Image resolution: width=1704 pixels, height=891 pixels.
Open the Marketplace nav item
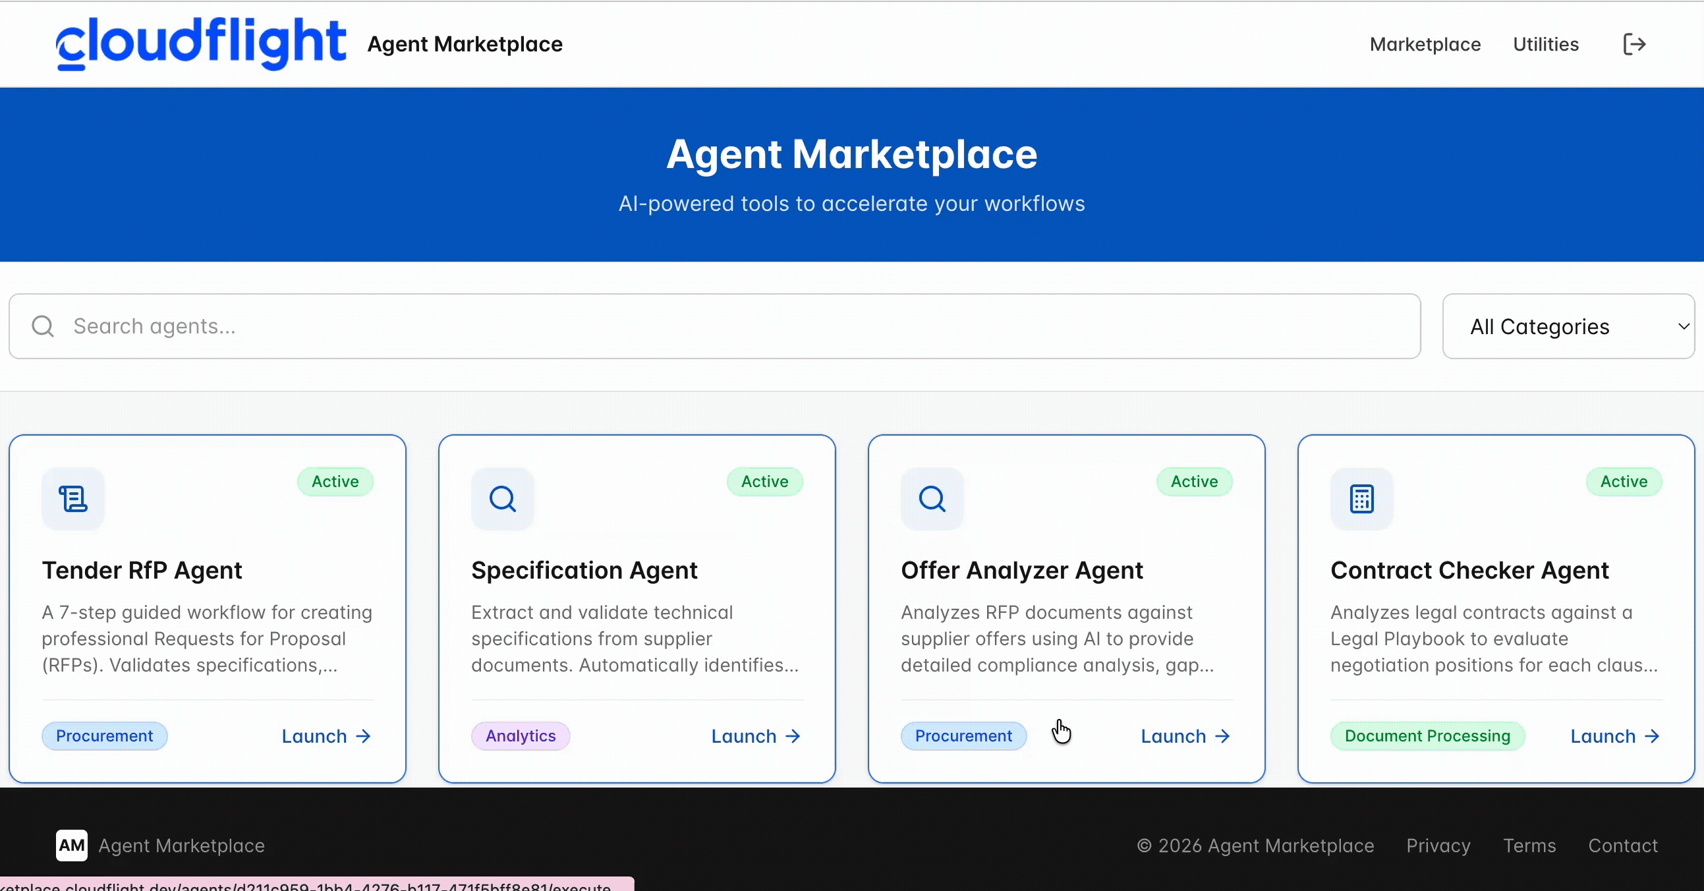1425,44
